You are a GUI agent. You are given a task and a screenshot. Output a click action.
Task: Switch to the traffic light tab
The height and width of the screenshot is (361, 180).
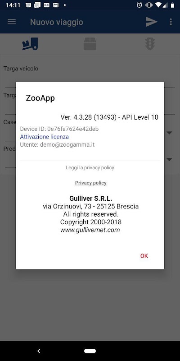[x=150, y=44]
